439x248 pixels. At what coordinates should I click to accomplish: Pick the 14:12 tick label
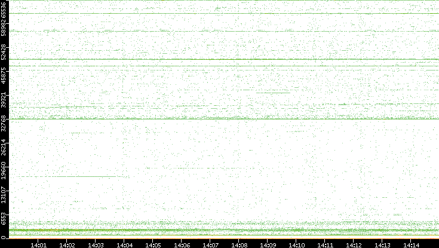click(354, 245)
